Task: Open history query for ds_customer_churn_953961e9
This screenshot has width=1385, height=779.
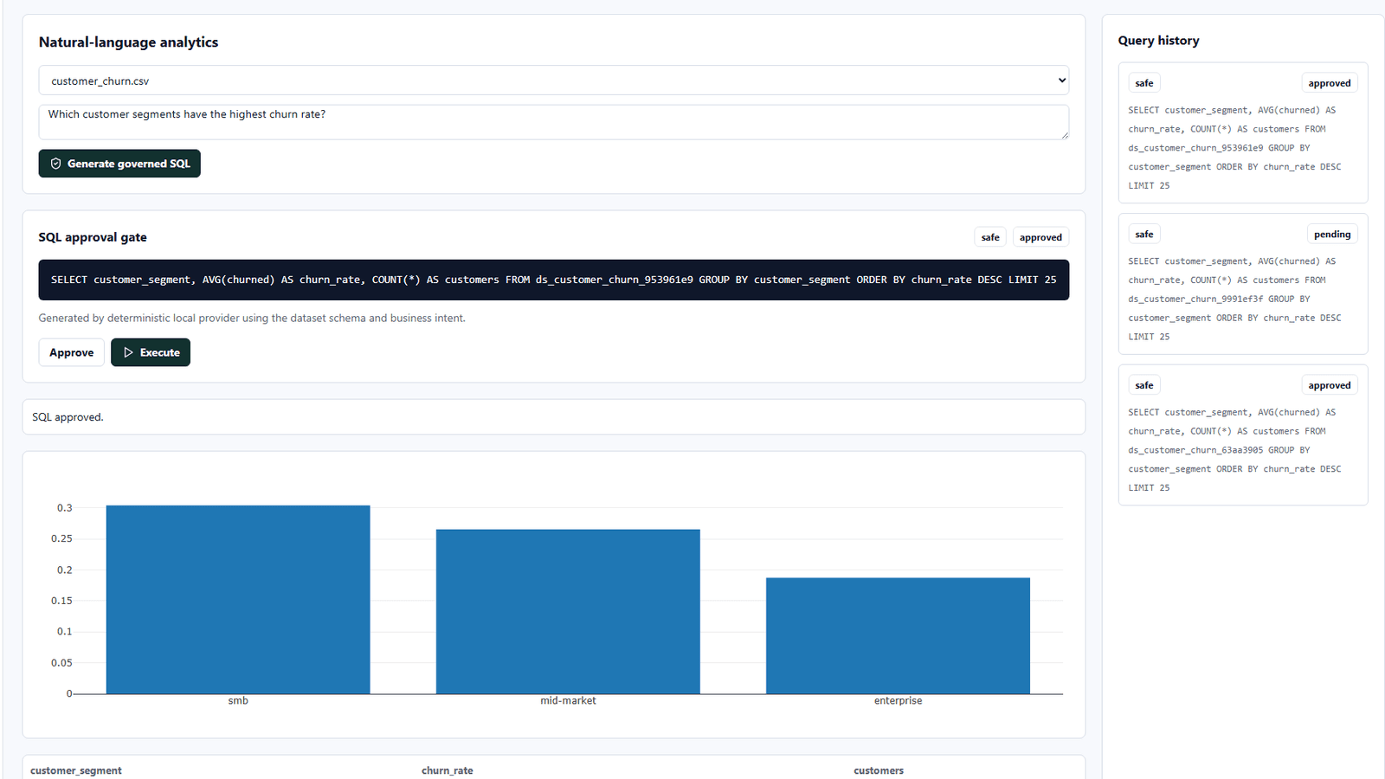Action: click(1243, 132)
